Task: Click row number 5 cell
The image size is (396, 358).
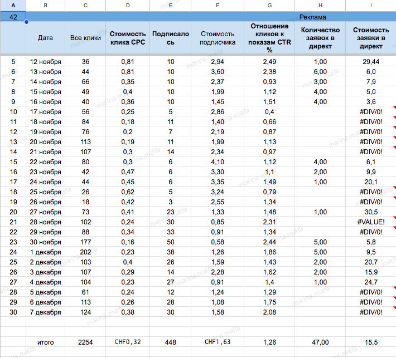Action: 13,61
